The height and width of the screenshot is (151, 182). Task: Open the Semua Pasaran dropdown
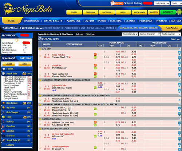click(150, 34)
